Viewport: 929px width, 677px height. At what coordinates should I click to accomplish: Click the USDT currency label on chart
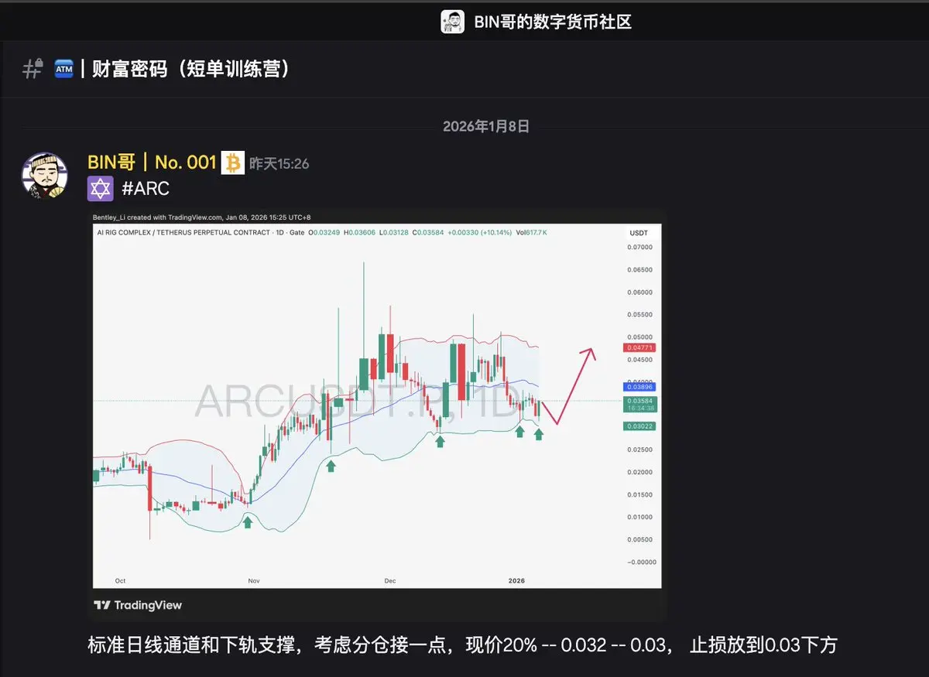pos(639,233)
